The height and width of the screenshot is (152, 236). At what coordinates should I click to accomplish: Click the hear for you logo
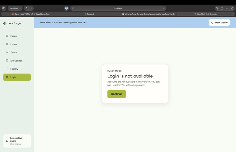pyautogui.click(x=13, y=23)
